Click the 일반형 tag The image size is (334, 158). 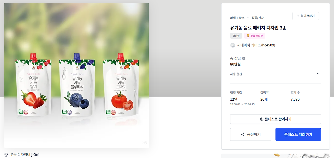coord(236,36)
